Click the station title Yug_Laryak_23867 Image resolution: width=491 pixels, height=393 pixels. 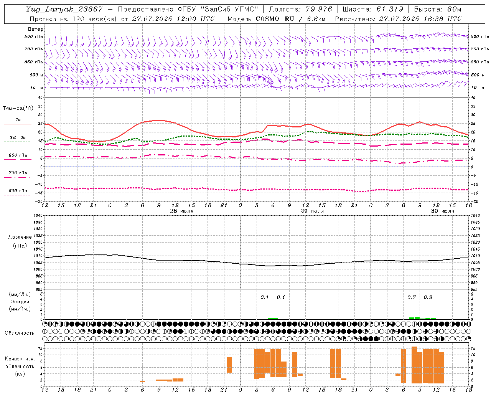pyautogui.click(x=64, y=9)
